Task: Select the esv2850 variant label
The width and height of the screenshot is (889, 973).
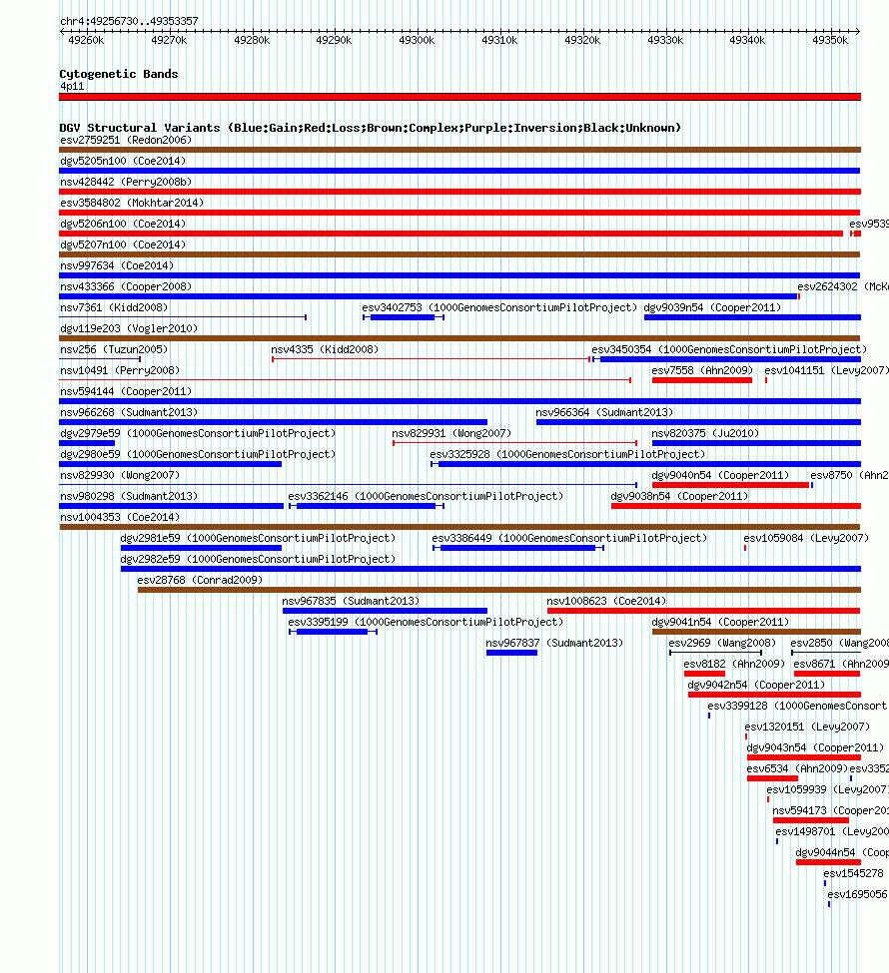Action: [x=839, y=644]
